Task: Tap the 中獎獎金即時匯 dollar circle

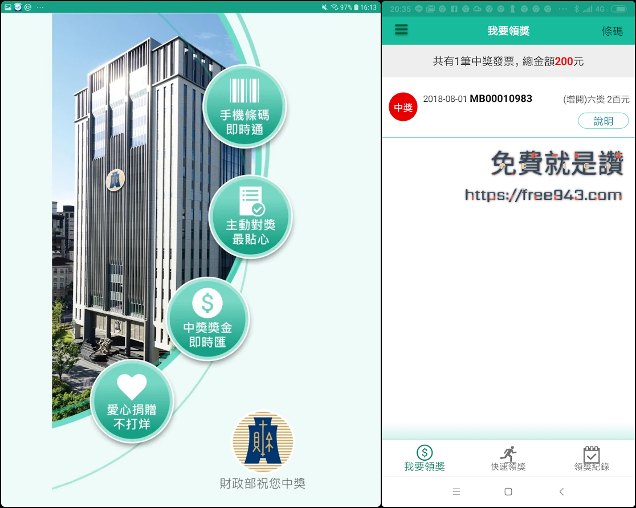Action: tap(207, 319)
